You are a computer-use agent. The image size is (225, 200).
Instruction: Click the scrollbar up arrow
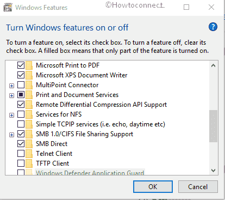(x=213, y=65)
